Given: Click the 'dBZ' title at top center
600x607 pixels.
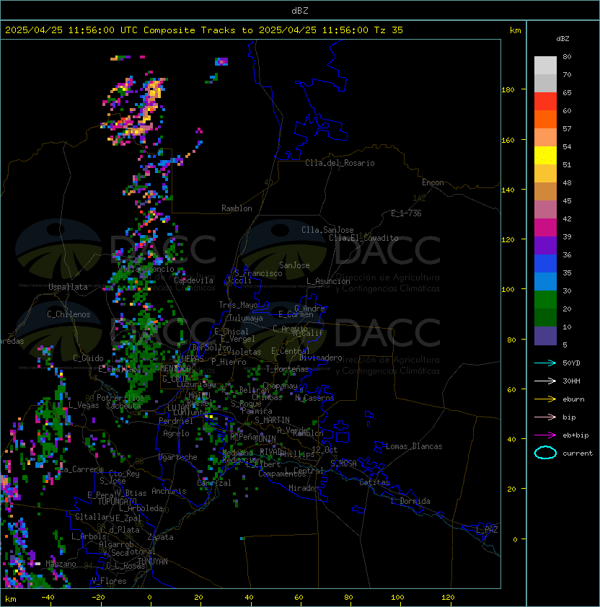Looking at the screenshot, I should click(x=300, y=11).
